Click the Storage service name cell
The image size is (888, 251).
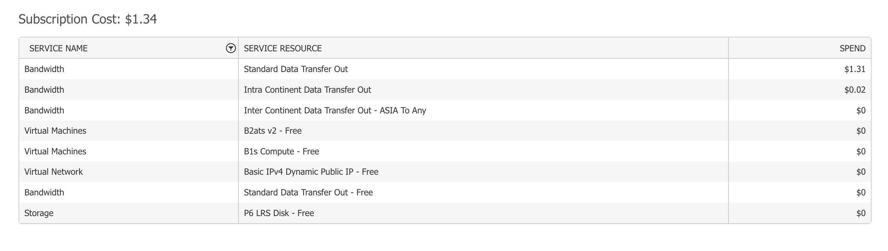[x=39, y=213]
